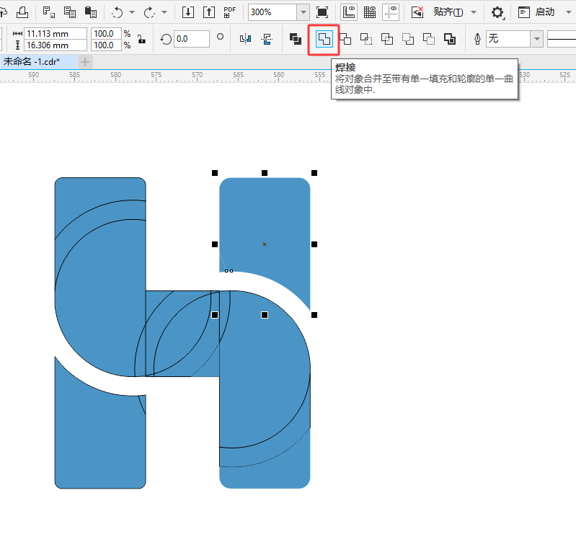The height and width of the screenshot is (555, 576).
Task: Expand the zoom level dropdown arrow
Action: coord(303,12)
